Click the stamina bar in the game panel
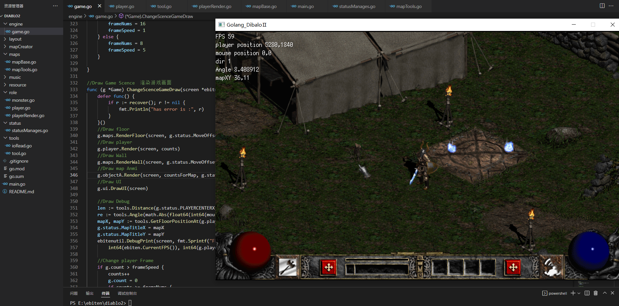 (x=377, y=260)
